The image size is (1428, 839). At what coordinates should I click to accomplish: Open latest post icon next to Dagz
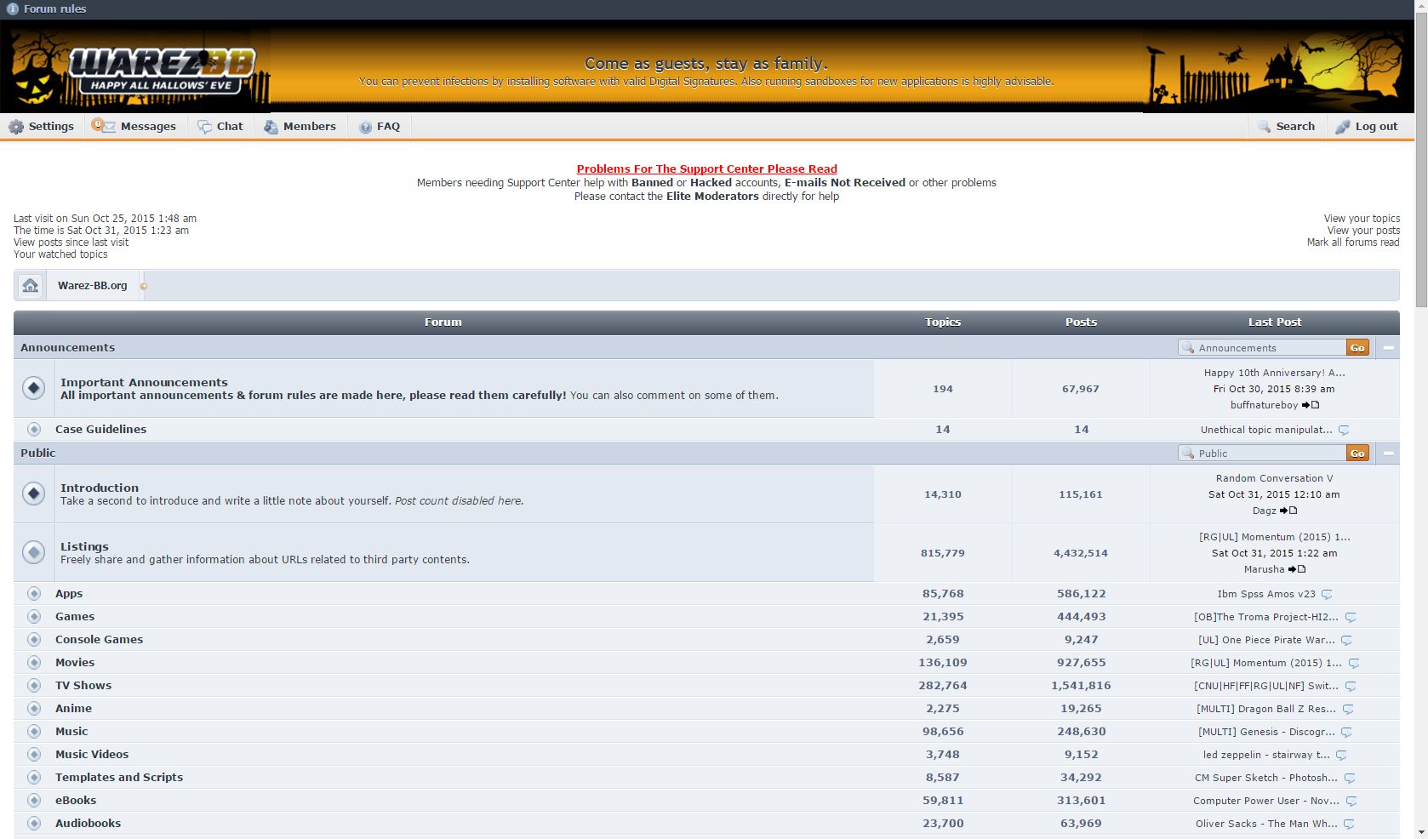(x=1293, y=511)
